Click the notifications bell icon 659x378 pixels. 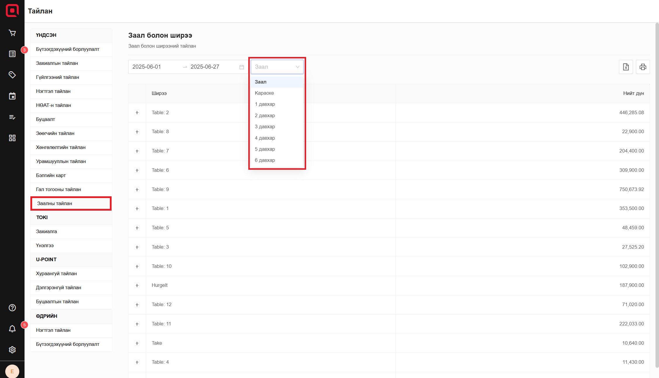[x=12, y=329]
